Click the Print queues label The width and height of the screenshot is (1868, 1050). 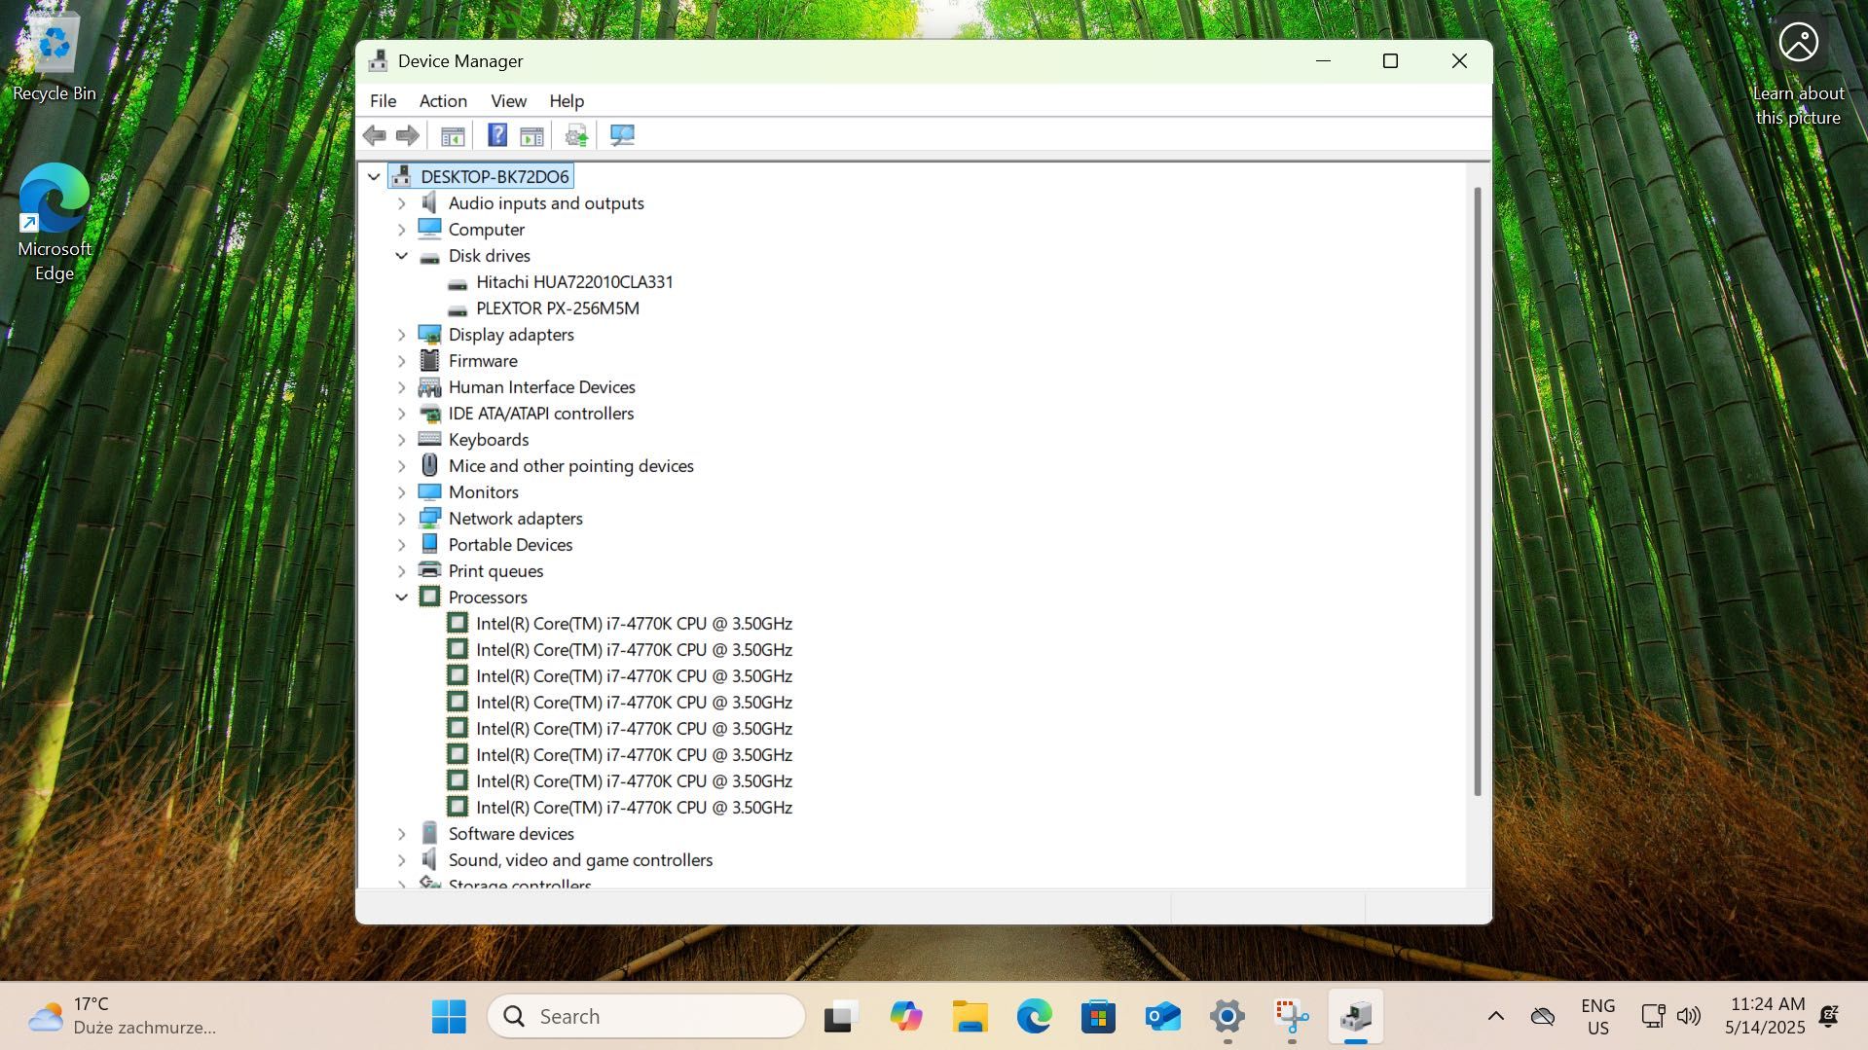click(495, 571)
